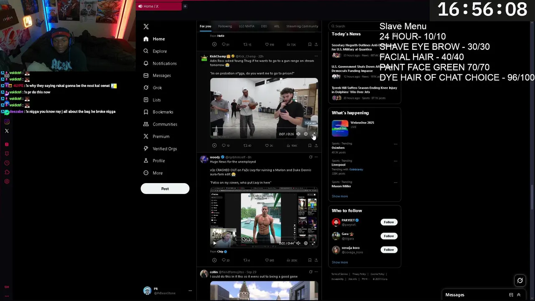Open options for the Mason Miller trend

coord(395,182)
